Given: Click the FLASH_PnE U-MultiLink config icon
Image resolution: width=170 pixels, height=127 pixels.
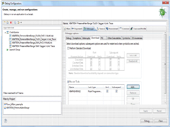Looking at the screenshot, I should coord(10,36).
